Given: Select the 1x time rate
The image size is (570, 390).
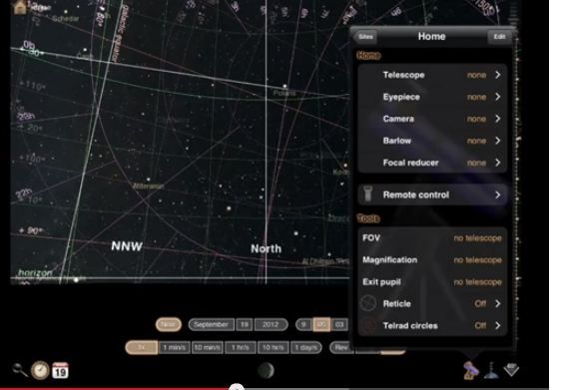Looking at the screenshot, I should (x=142, y=347).
